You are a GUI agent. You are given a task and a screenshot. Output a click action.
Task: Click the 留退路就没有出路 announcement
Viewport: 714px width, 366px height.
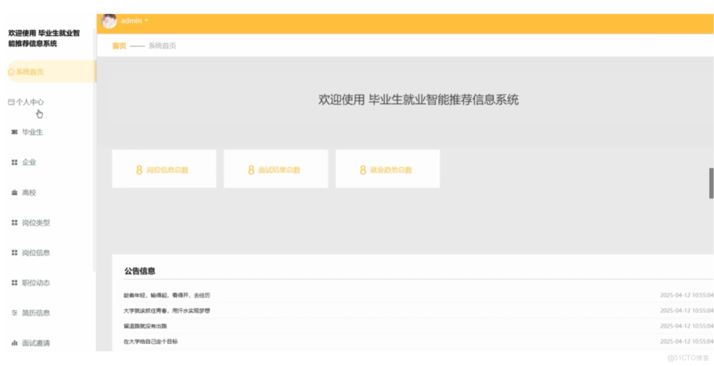pyautogui.click(x=145, y=325)
